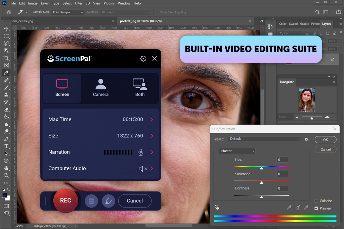The image size is (344, 229).
Task: Open ScreenPal settings gear
Action: coord(143,58)
